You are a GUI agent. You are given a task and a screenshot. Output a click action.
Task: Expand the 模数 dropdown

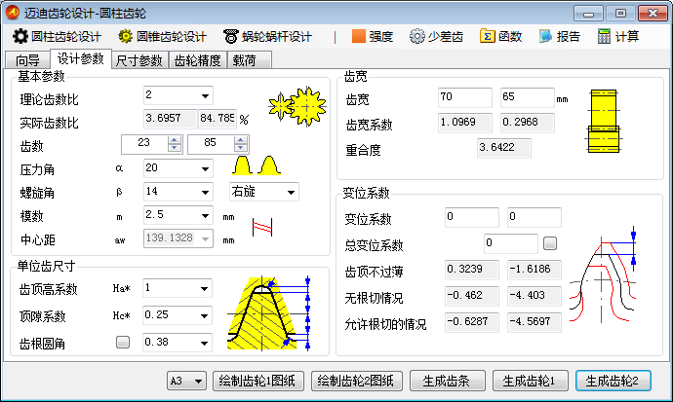205,215
